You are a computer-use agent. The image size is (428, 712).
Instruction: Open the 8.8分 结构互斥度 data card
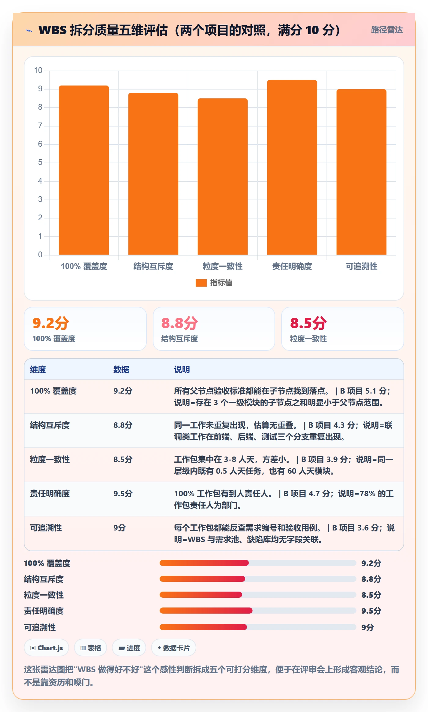(214, 329)
